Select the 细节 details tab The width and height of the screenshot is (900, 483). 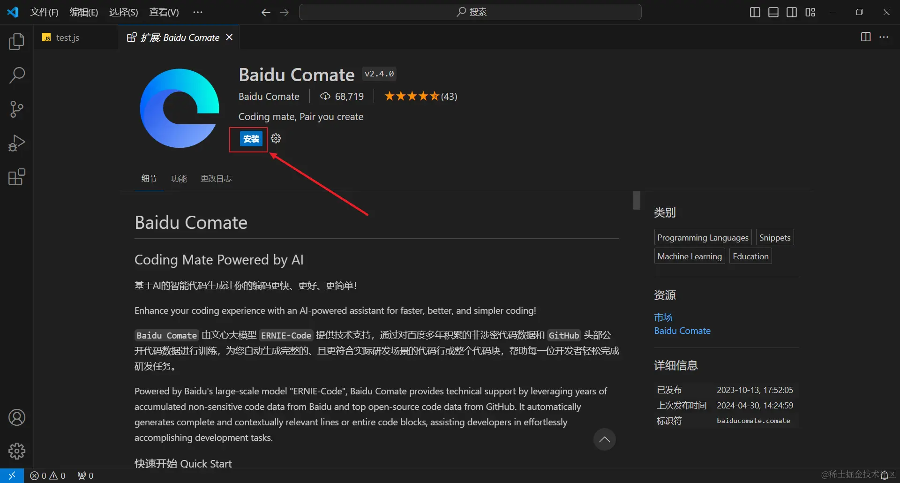coord(149,179)
